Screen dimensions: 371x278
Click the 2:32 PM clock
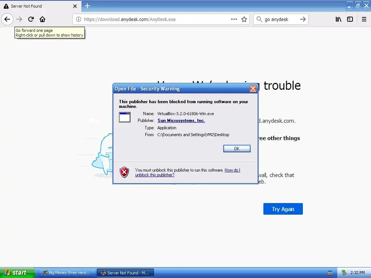358,273
